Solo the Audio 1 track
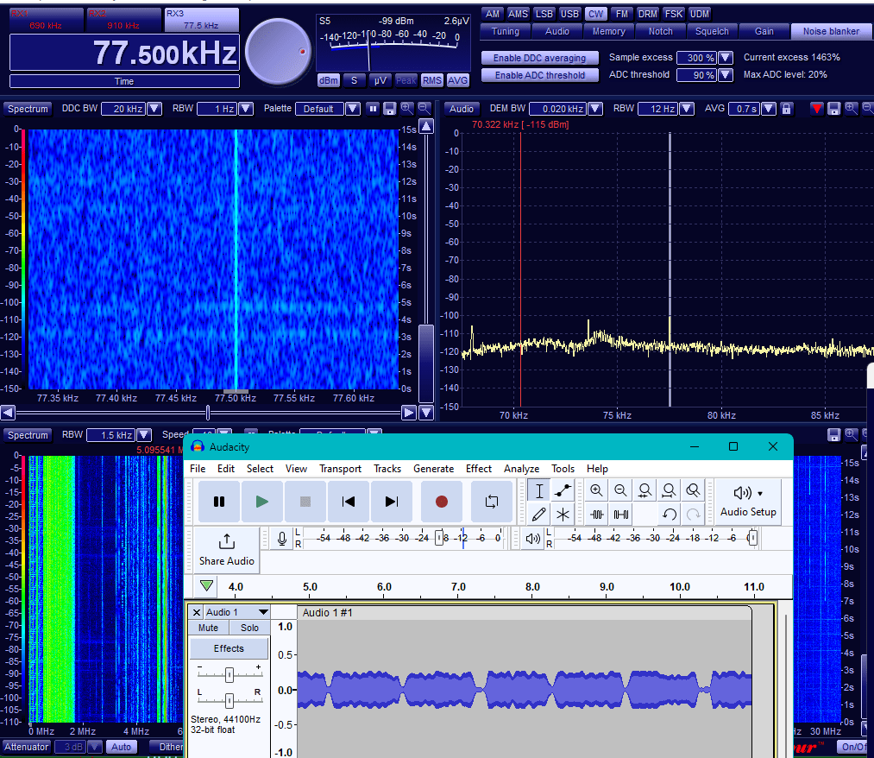Image resolution: width=874 pixels, height=758 pixels. click(x=249, y=628)
